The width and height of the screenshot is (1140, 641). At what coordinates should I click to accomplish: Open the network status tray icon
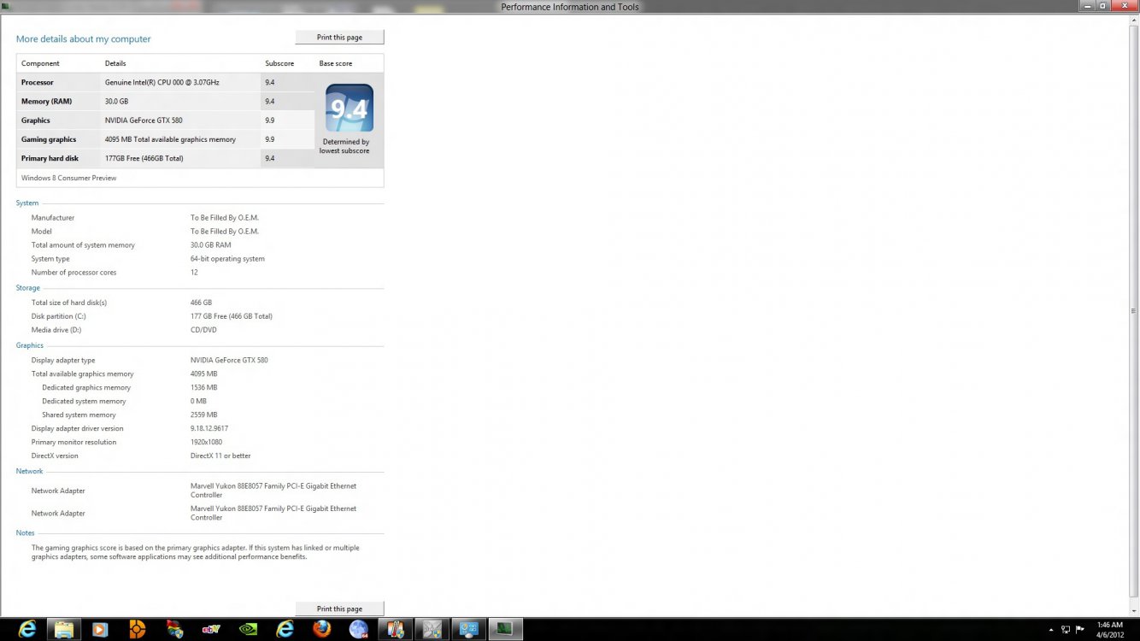pos(1065,629)
